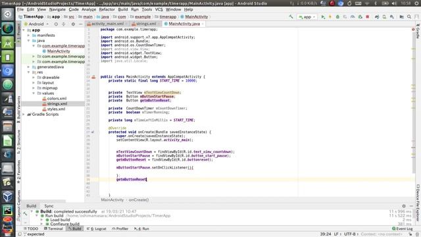Open Device File Explorer side tab

pyautogui.click(x=418, y=203)
